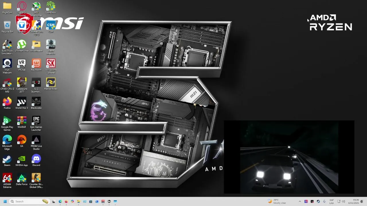Open NVIDIA App desktop shortcut
Viewport: 367px width, 206px height.
pos(22,161)
